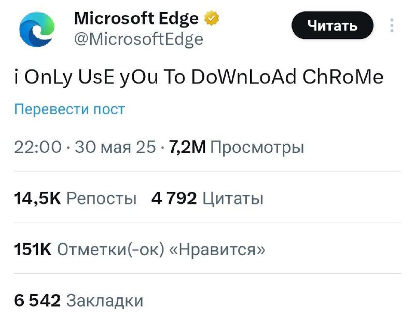The width and height of the screenshot is (415, 321).
Task: Open the 22:00 post timestamp
Action: [x=38, y=147]
